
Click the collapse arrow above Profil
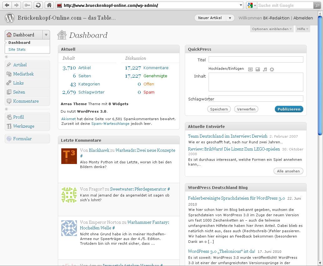tap(6, 109)
